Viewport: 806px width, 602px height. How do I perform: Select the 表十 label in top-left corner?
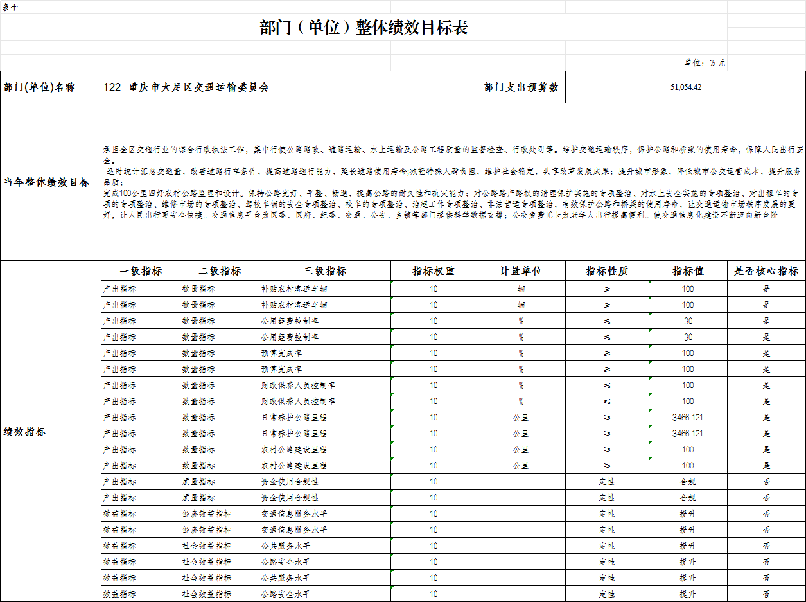(x=8, y=5)
